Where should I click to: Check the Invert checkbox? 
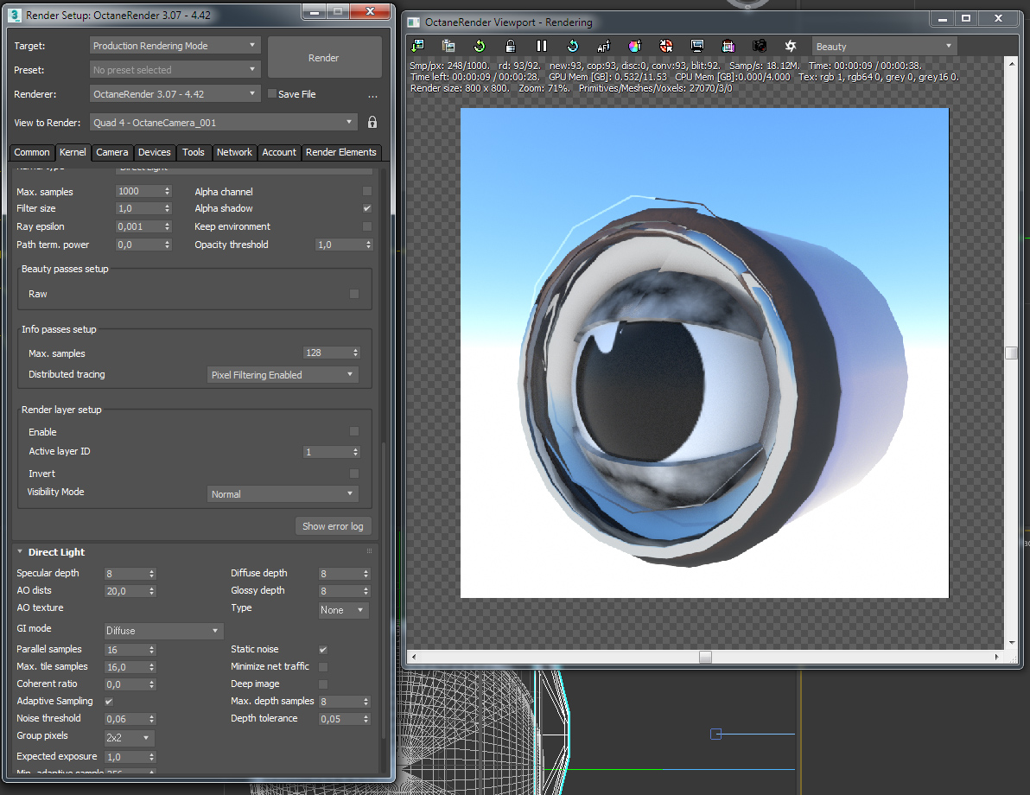355,474
